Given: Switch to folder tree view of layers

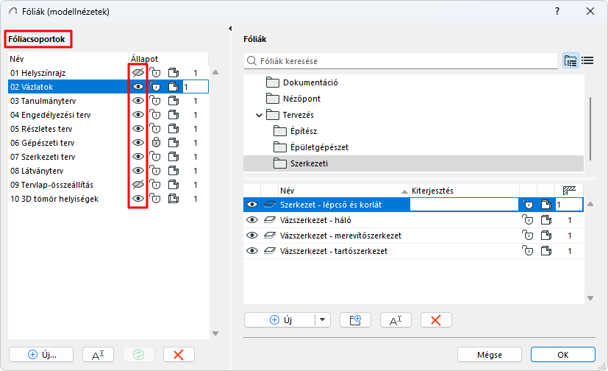Looking at the screenshot, I should (x=571, y=61).
